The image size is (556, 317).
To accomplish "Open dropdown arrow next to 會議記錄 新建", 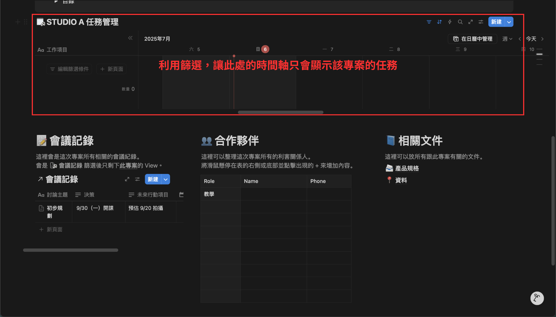I will click(x=166, y=179).
